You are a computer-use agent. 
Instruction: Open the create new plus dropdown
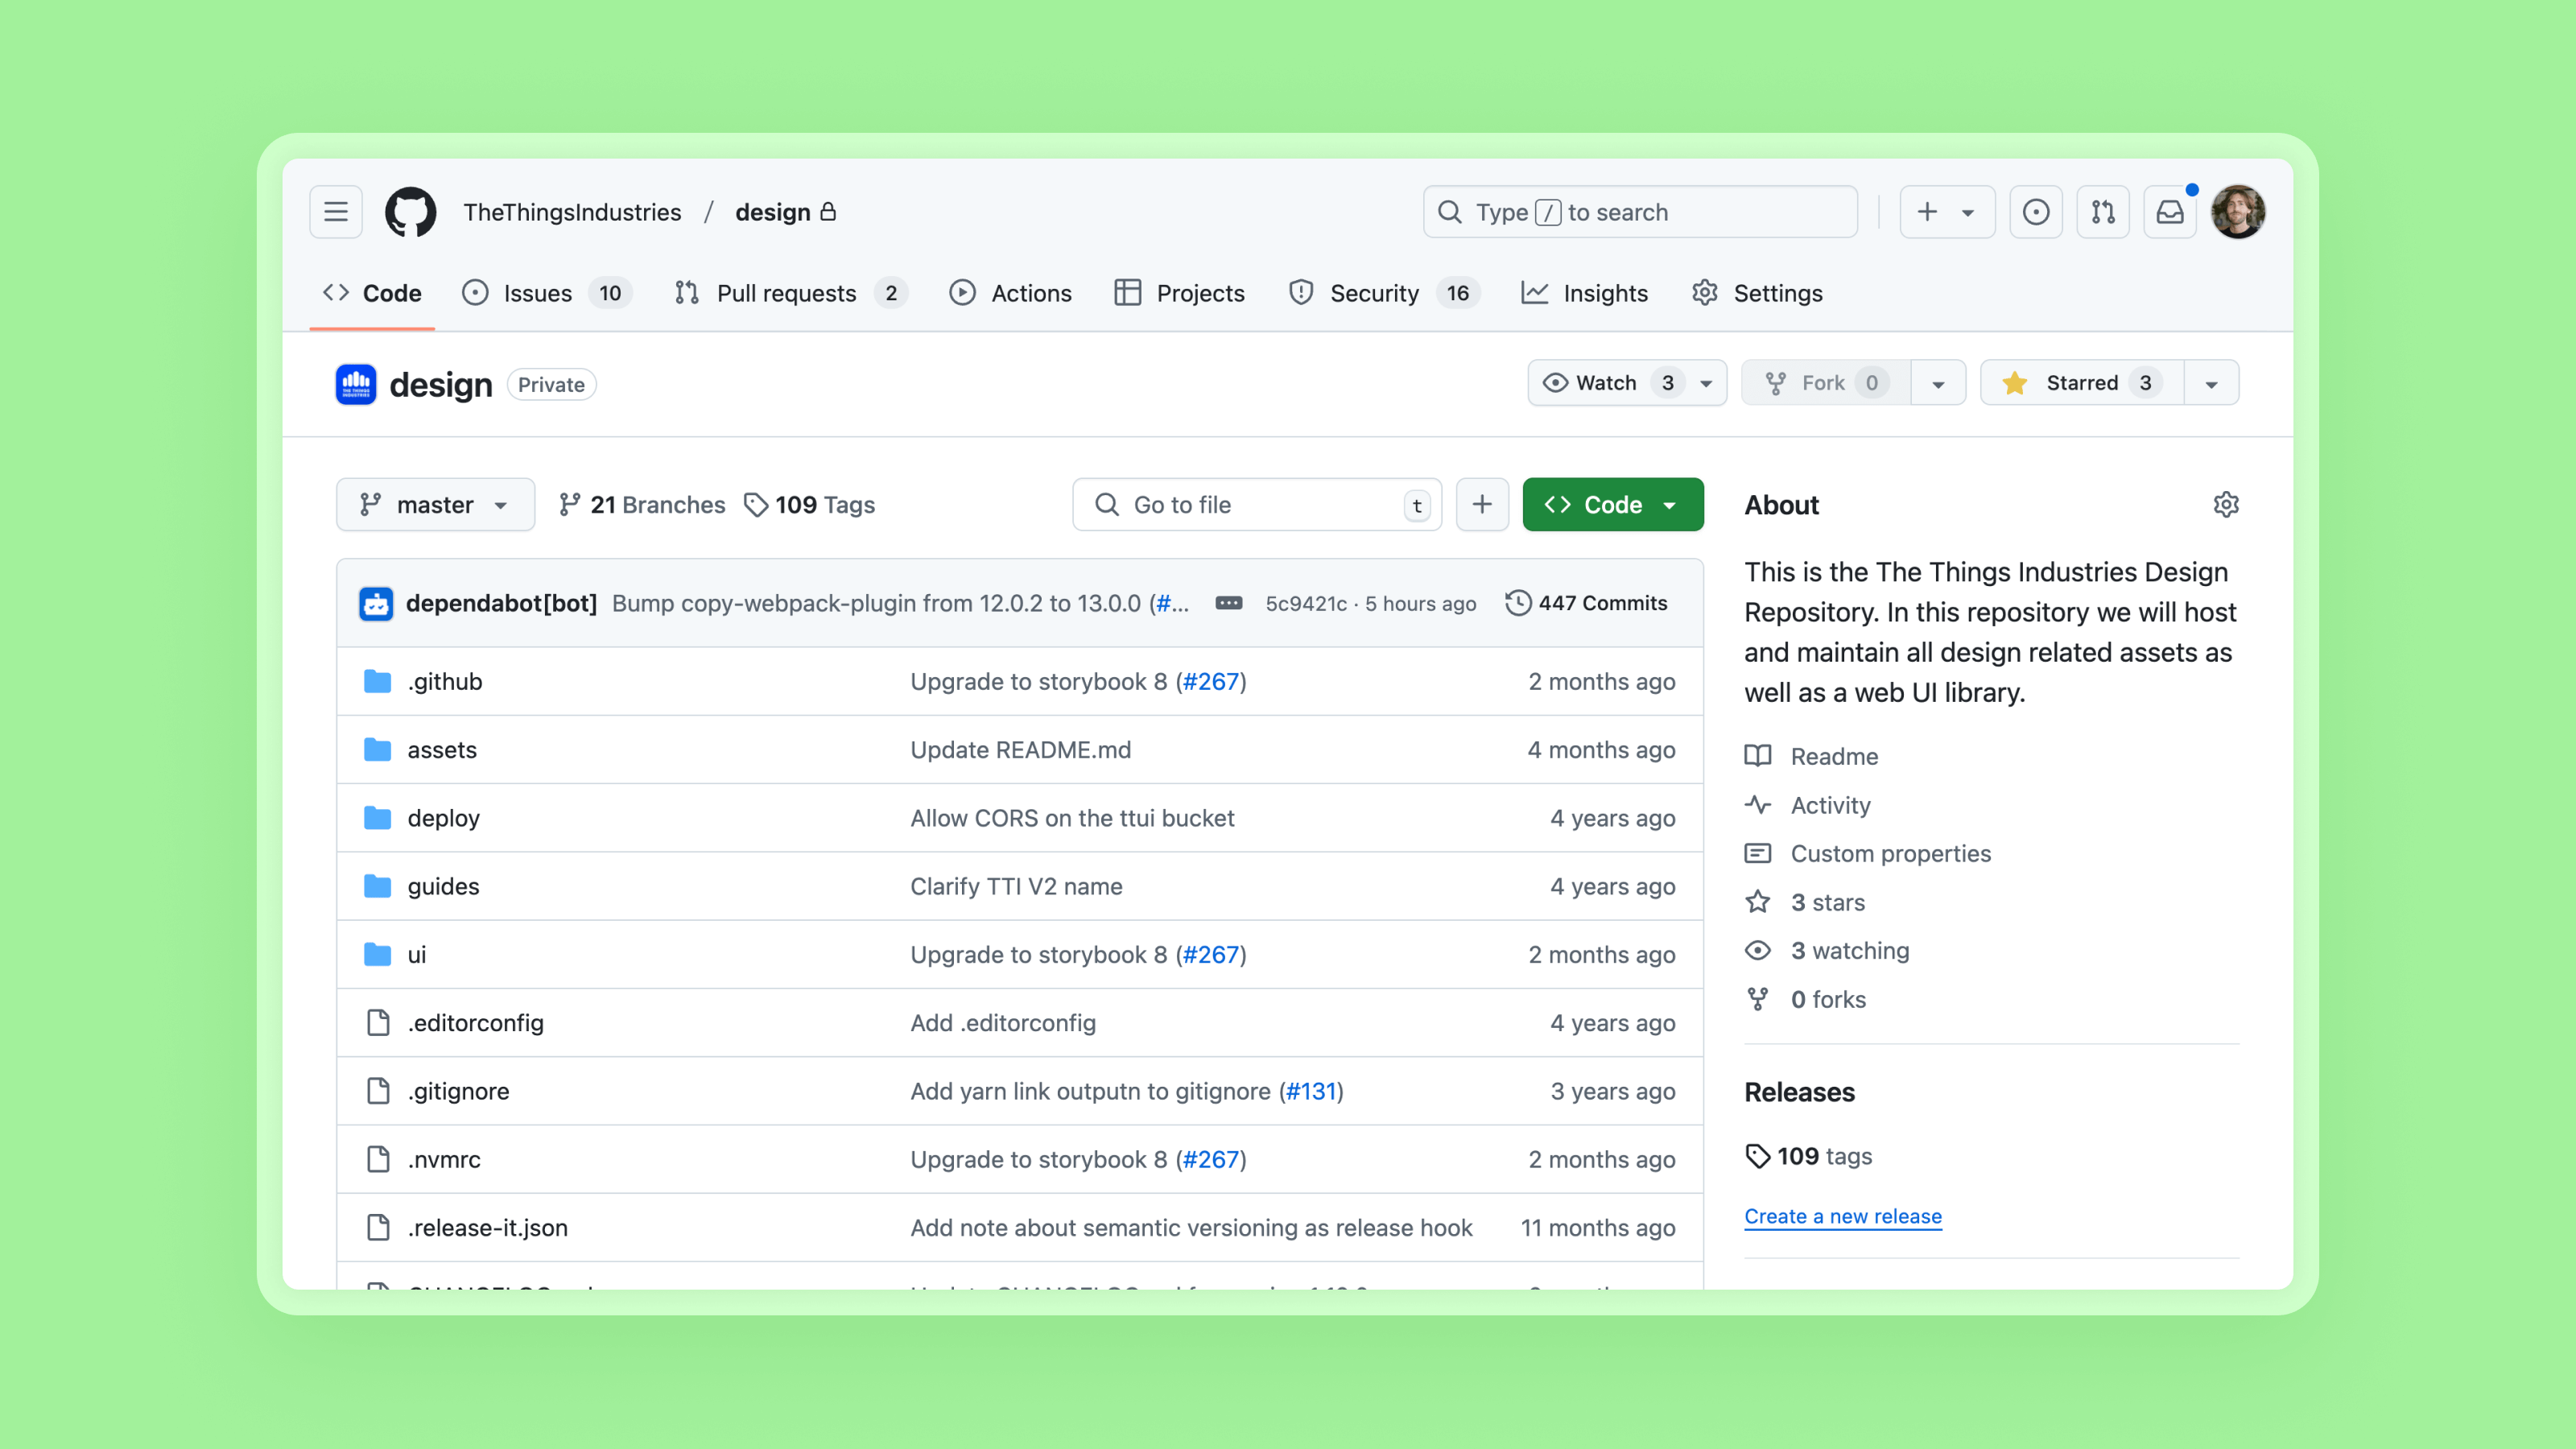1945,212
